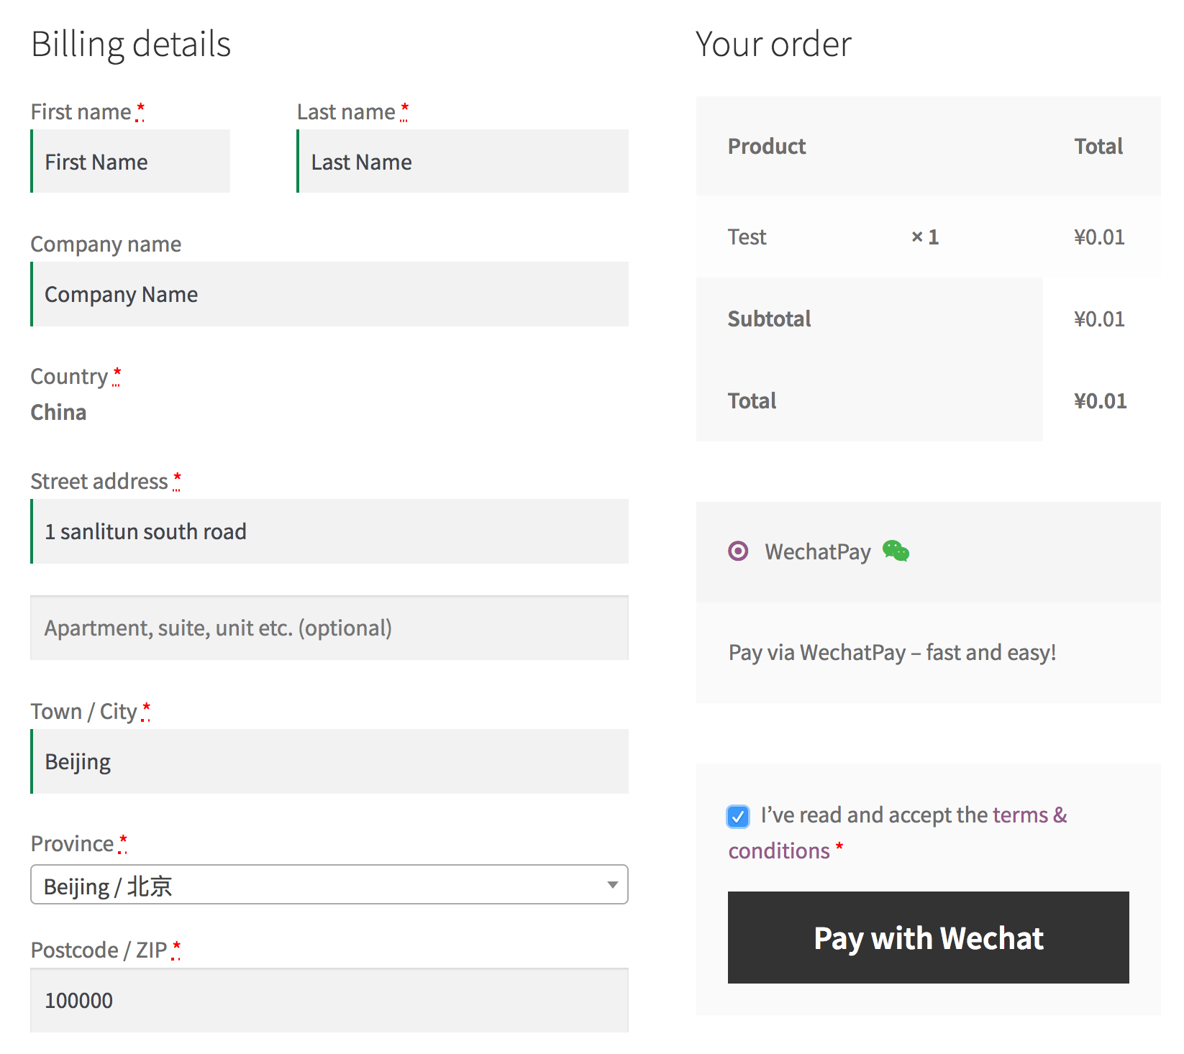Click the Town / City field
1184x1054 pixels.
click(329, 762)
